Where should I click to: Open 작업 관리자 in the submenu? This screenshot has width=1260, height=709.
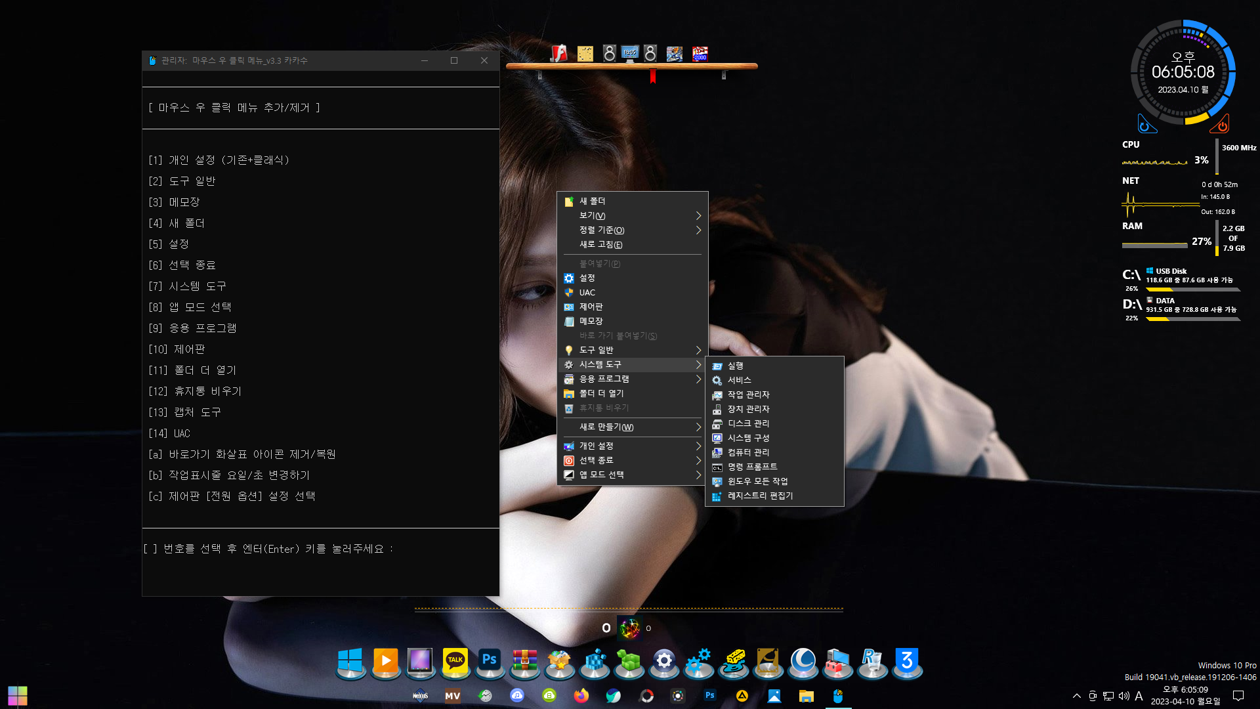coord(774,395)
